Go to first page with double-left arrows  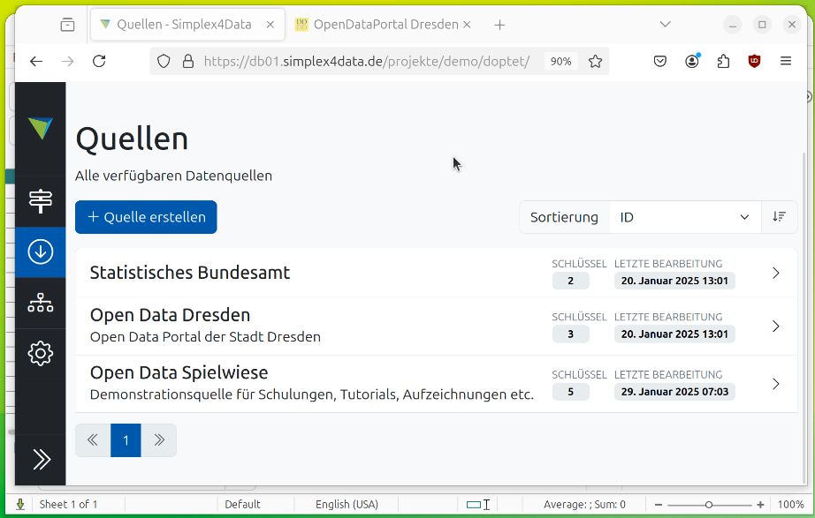click(x=93, y=440)
